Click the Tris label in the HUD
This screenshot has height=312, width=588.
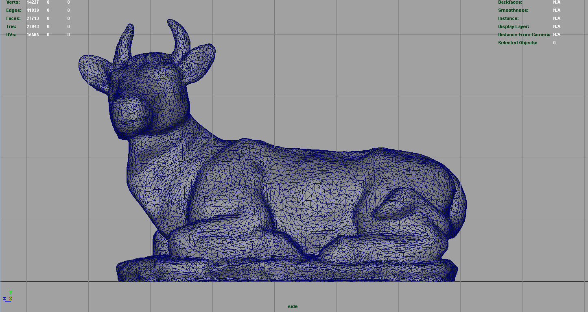tap(11, 26)
